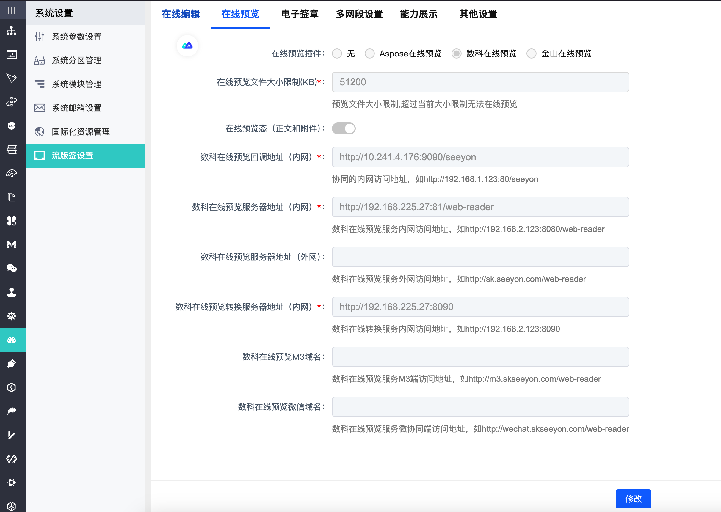Open 系统邮箱设置 in sidebar
This screenshot has width=721, height=512.
point(77,108)
